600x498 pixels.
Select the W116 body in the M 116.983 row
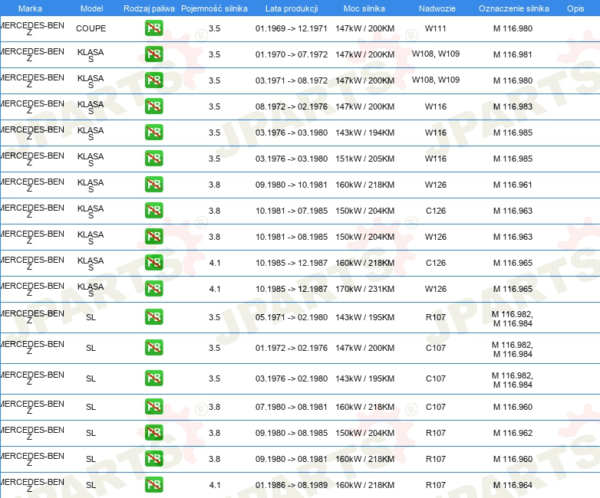click(436, 106)
